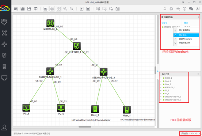Viewport: 202px width, 136px height.
Task: Select the router category in left sidebar
Action: click(x=4, y=33)
